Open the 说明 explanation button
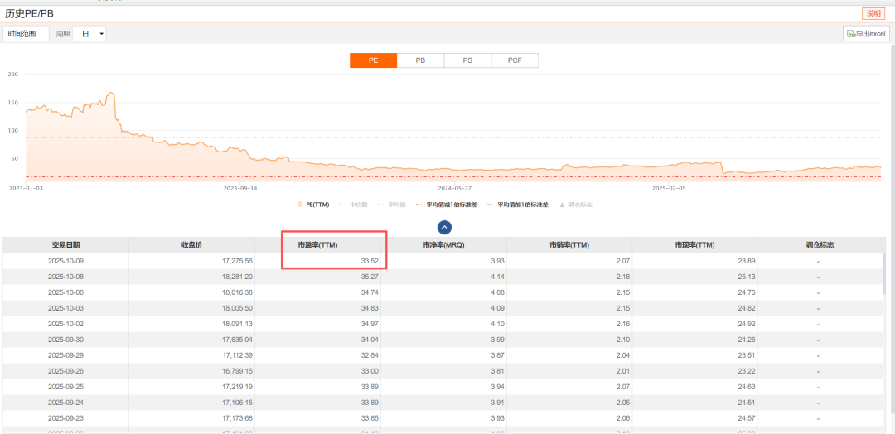Screen dimensions: 895x434 tap(873, 14)
